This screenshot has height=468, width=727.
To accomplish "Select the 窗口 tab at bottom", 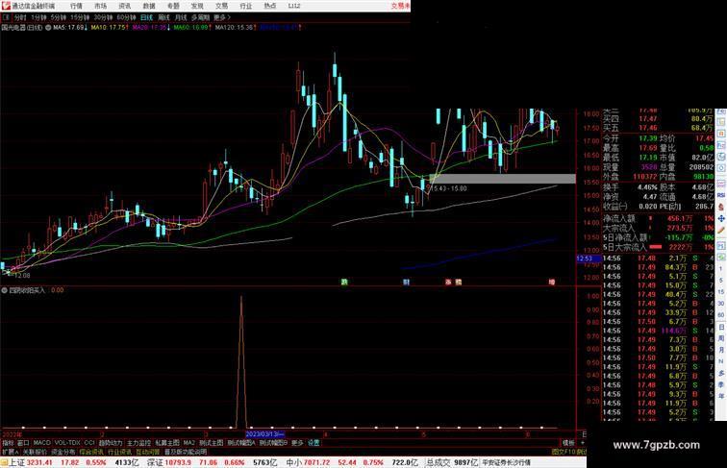I will tap(23, 443).
